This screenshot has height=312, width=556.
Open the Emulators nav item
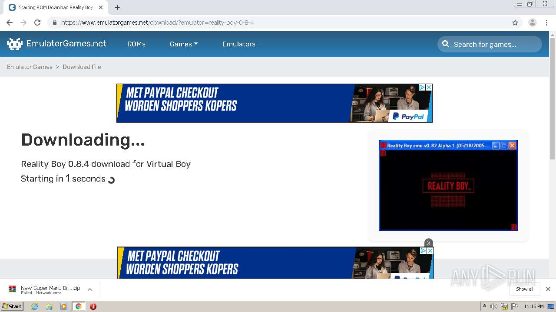coord(239,44)
